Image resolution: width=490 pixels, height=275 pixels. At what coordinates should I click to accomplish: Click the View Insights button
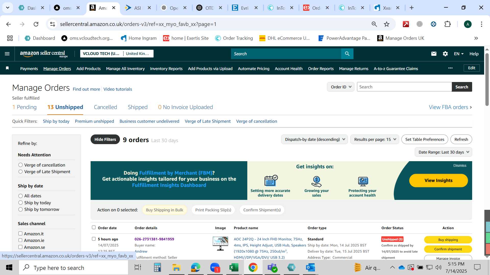[x=438, y=180]
